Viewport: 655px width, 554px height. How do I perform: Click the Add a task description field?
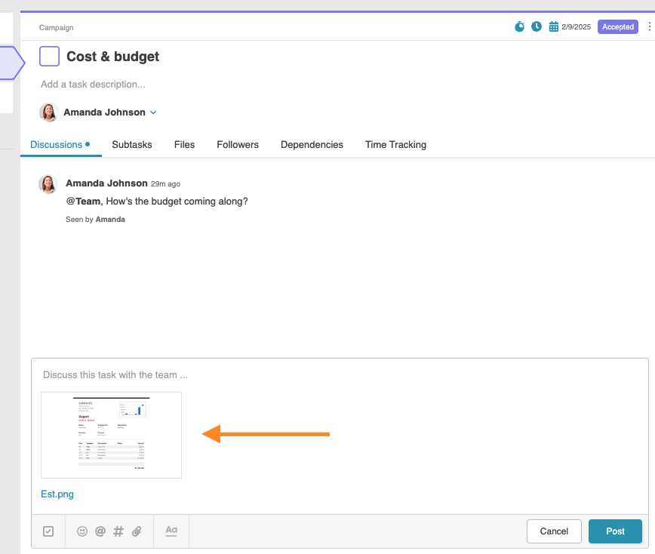[93, 85]
